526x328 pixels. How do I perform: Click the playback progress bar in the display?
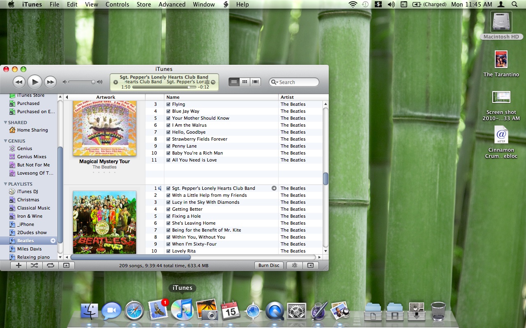coord(164,87)
